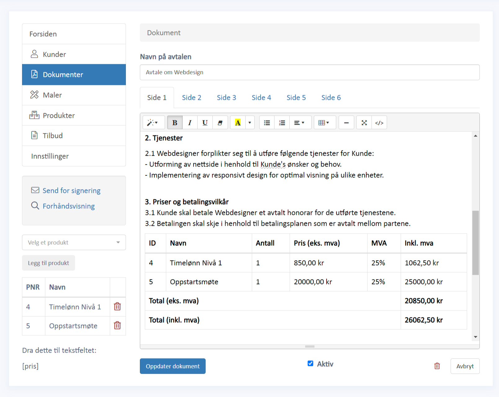Click the Avbryt button
499x397 pixels.
point(465,366)
